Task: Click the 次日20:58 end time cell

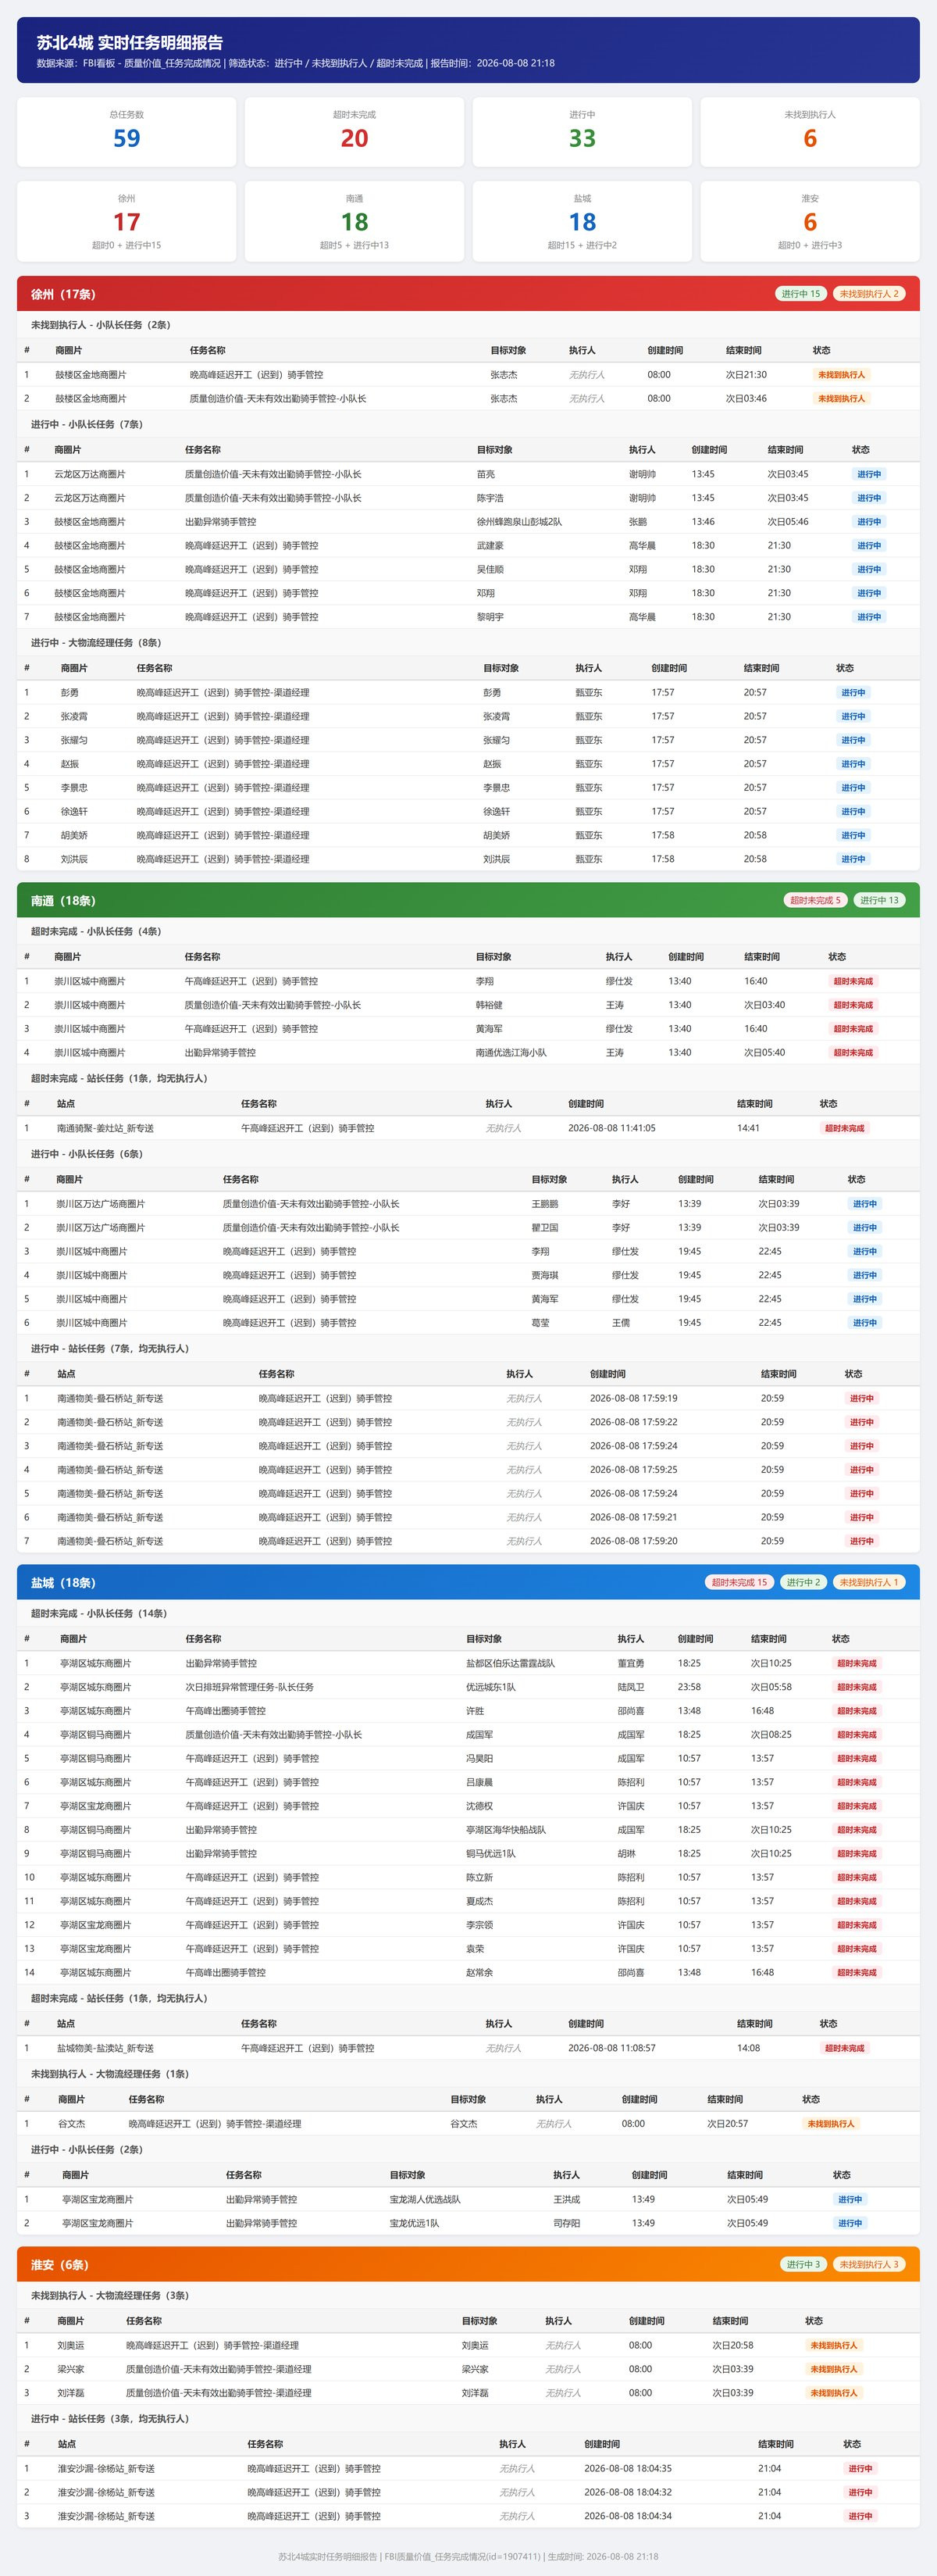Action: (733, 2345)
